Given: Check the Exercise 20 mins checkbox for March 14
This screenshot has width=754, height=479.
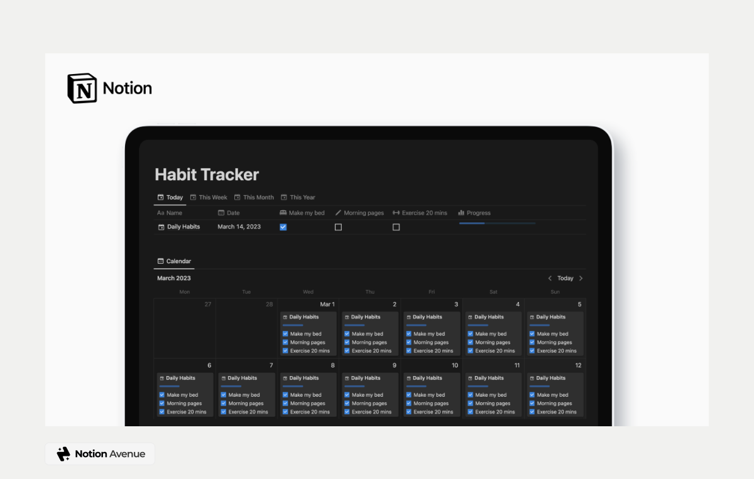Looking at the screenshot, I should click(396, 227).
